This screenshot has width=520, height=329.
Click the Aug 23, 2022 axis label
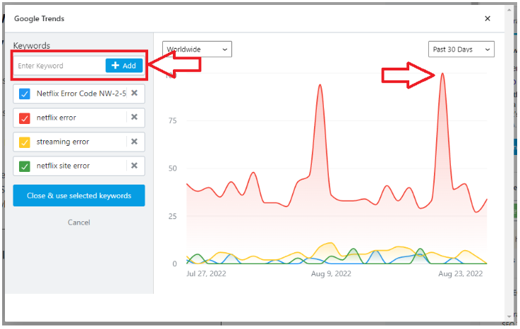[461, 273]
